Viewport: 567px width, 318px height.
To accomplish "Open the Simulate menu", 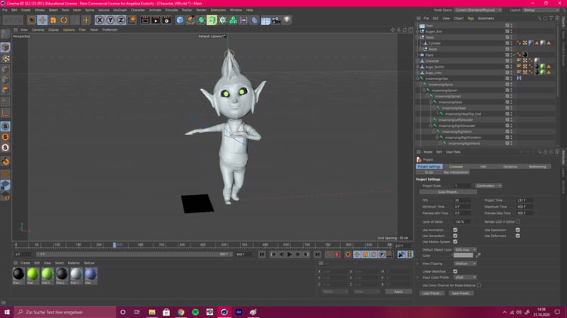I will pyautogui.click(x=172, y=10).
